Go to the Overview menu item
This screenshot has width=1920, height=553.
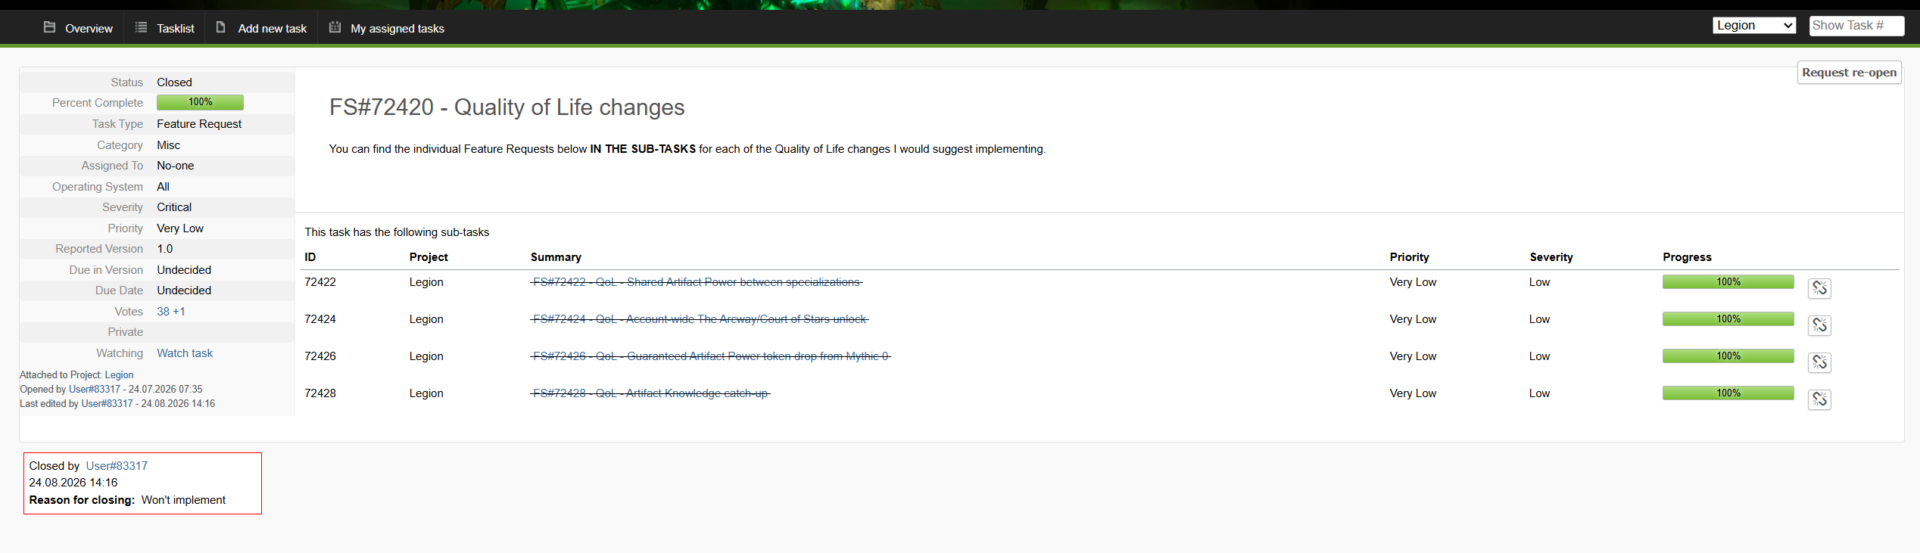[x=89, y=29]
